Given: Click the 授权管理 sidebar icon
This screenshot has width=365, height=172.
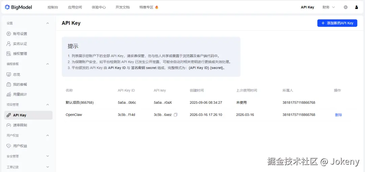Looking at the screenshot, I should (x=8, y=53).
